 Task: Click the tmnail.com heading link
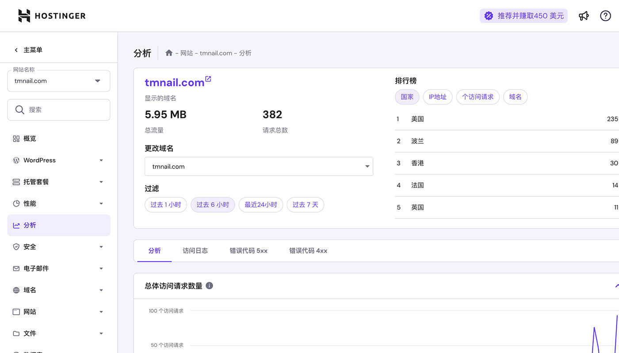point(175,83)
